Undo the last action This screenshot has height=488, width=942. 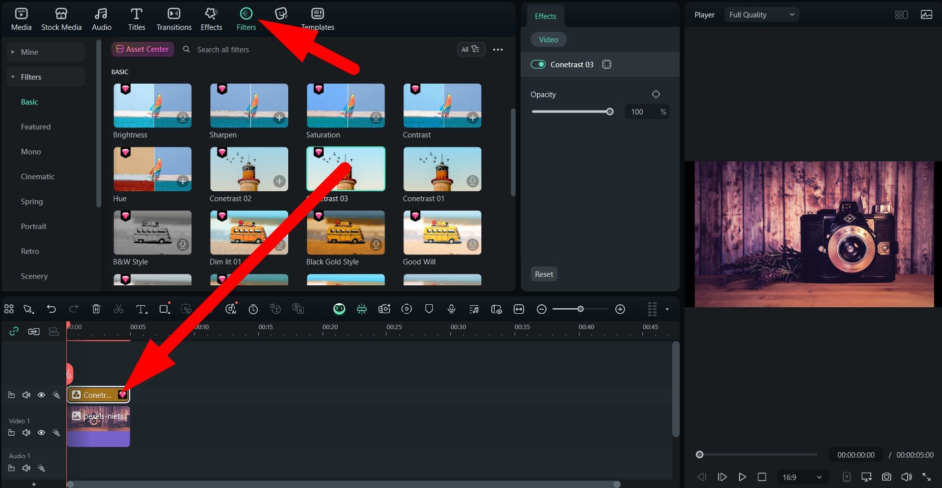tap(51, 309)
